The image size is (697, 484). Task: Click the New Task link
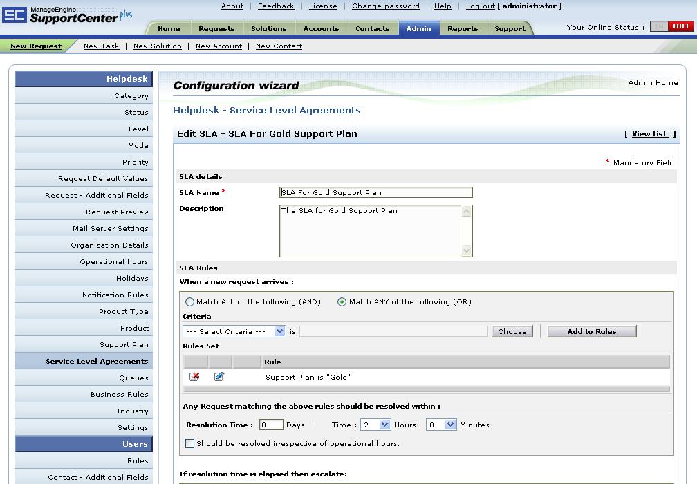pos(102,46)
